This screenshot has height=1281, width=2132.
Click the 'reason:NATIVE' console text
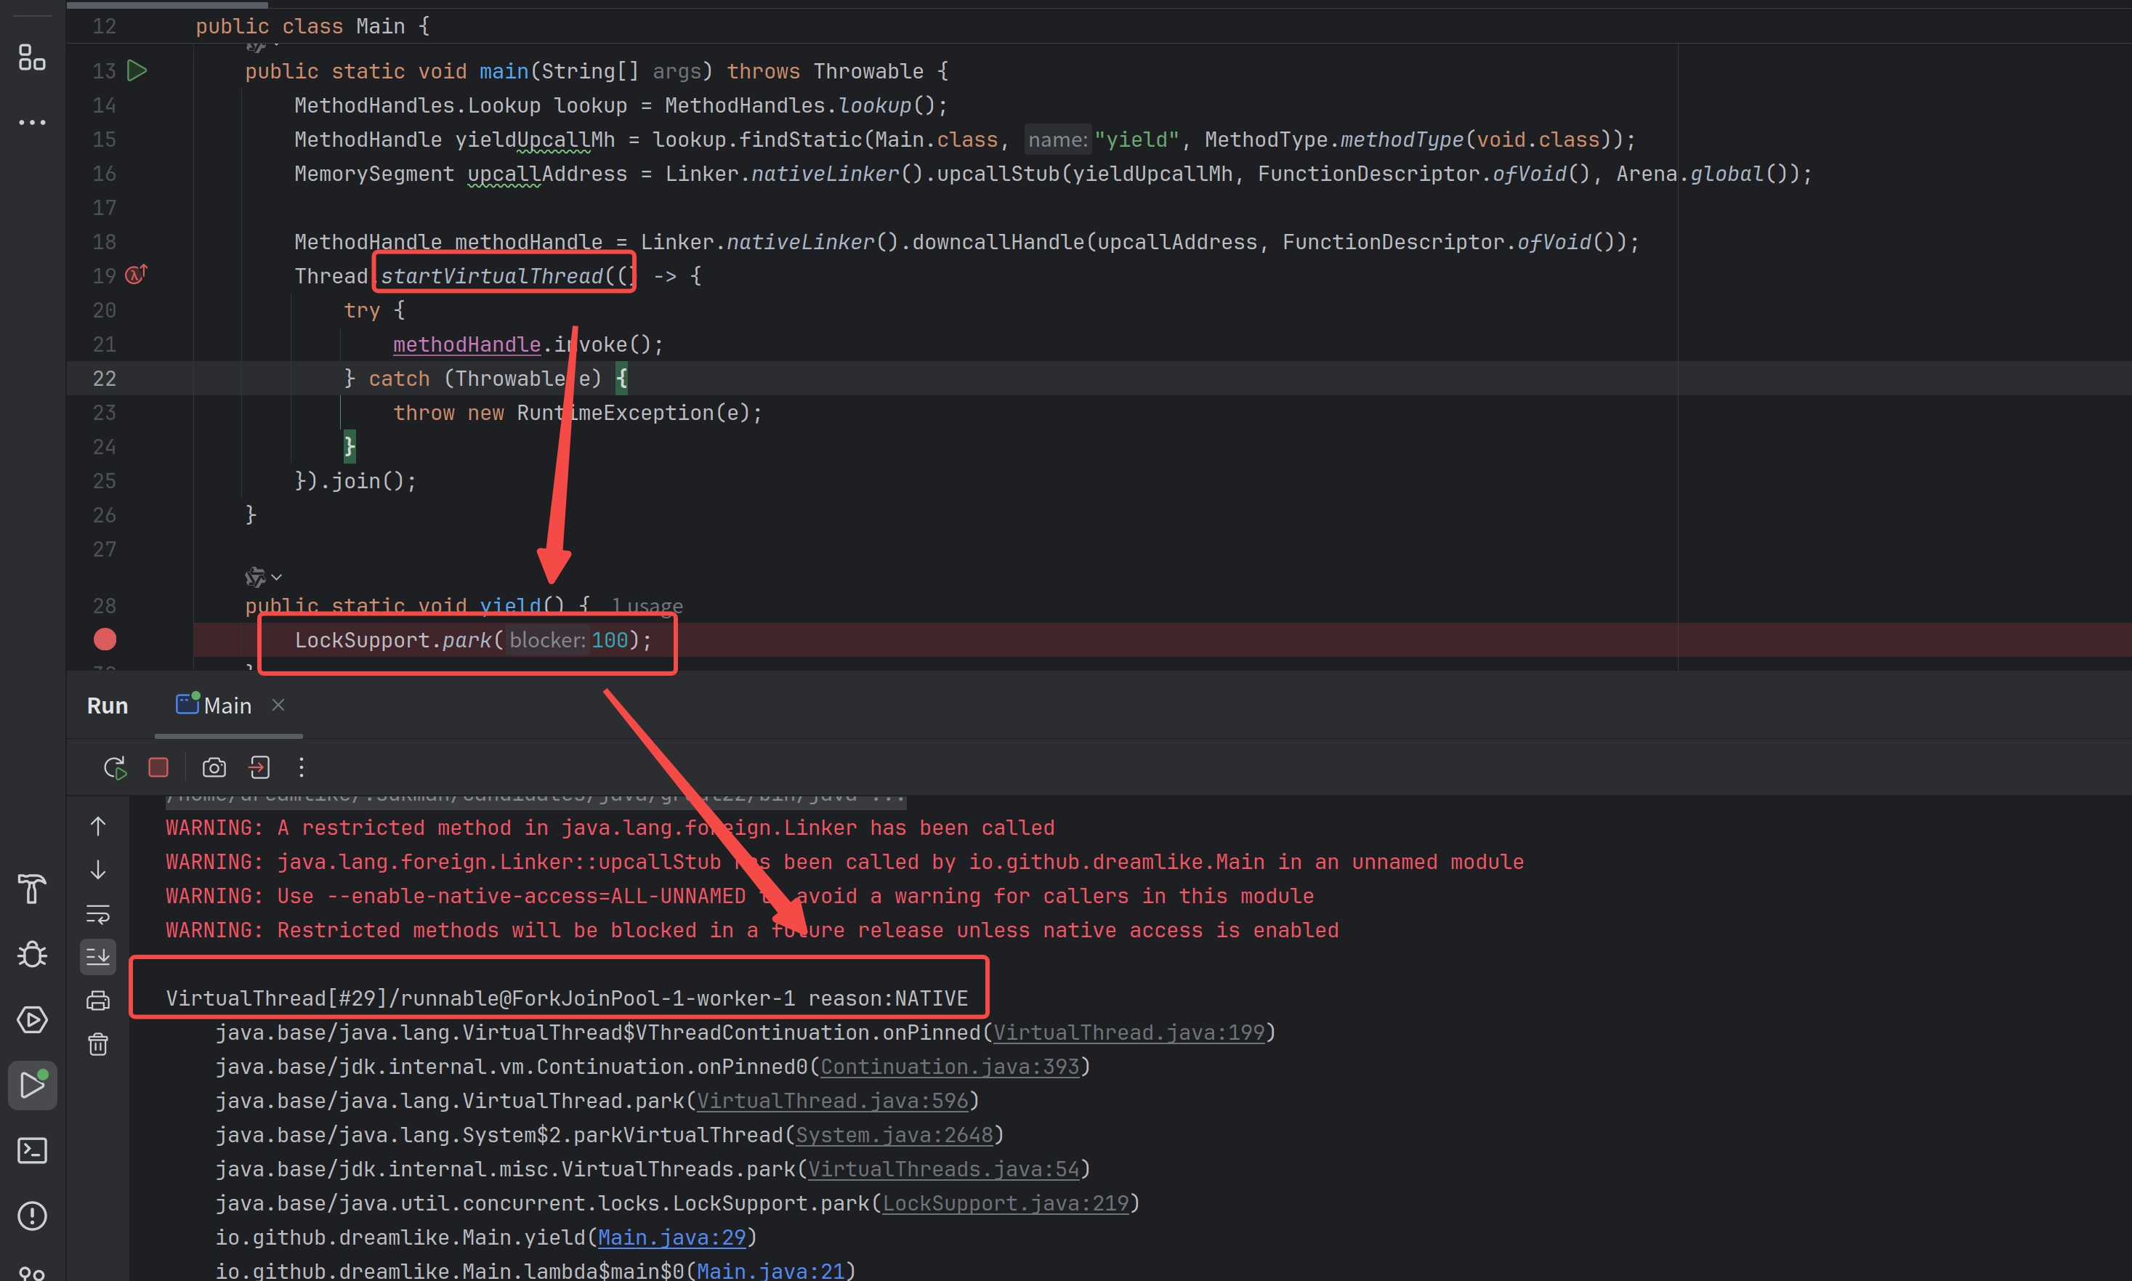(x=888, y=999)
